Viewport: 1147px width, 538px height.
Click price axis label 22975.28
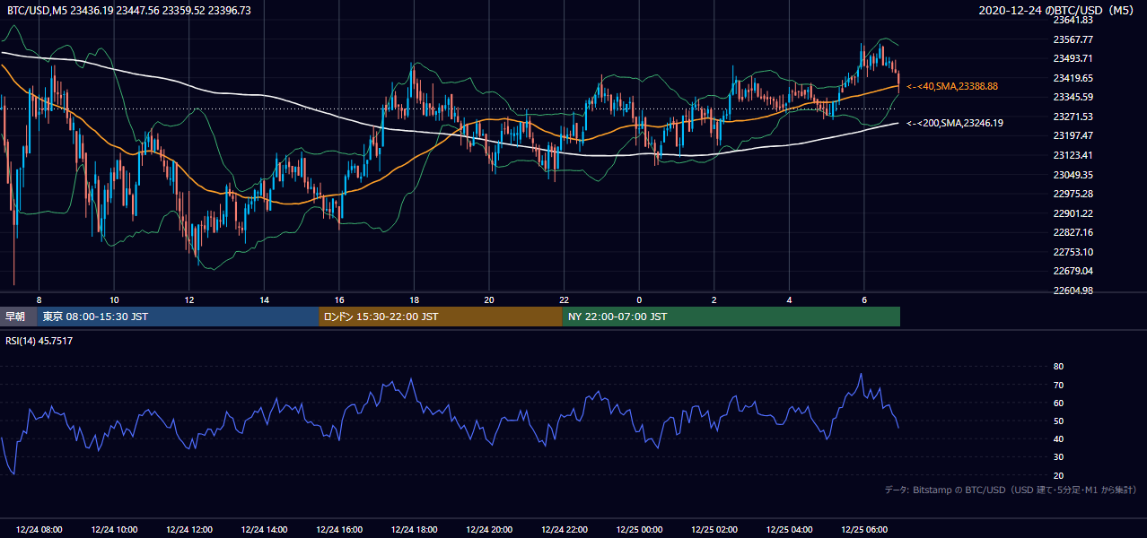[x=1073, y=194]
